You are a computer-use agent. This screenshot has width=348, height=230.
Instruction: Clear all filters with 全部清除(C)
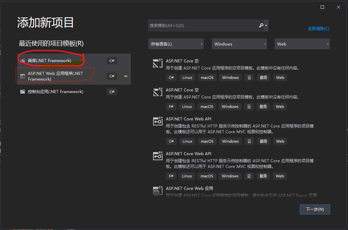[318, 28]
